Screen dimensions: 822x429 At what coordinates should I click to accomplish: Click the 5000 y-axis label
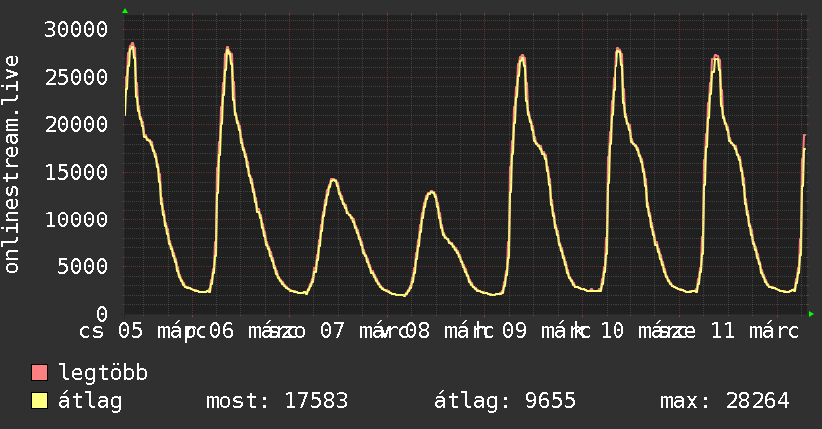[83, 267]
